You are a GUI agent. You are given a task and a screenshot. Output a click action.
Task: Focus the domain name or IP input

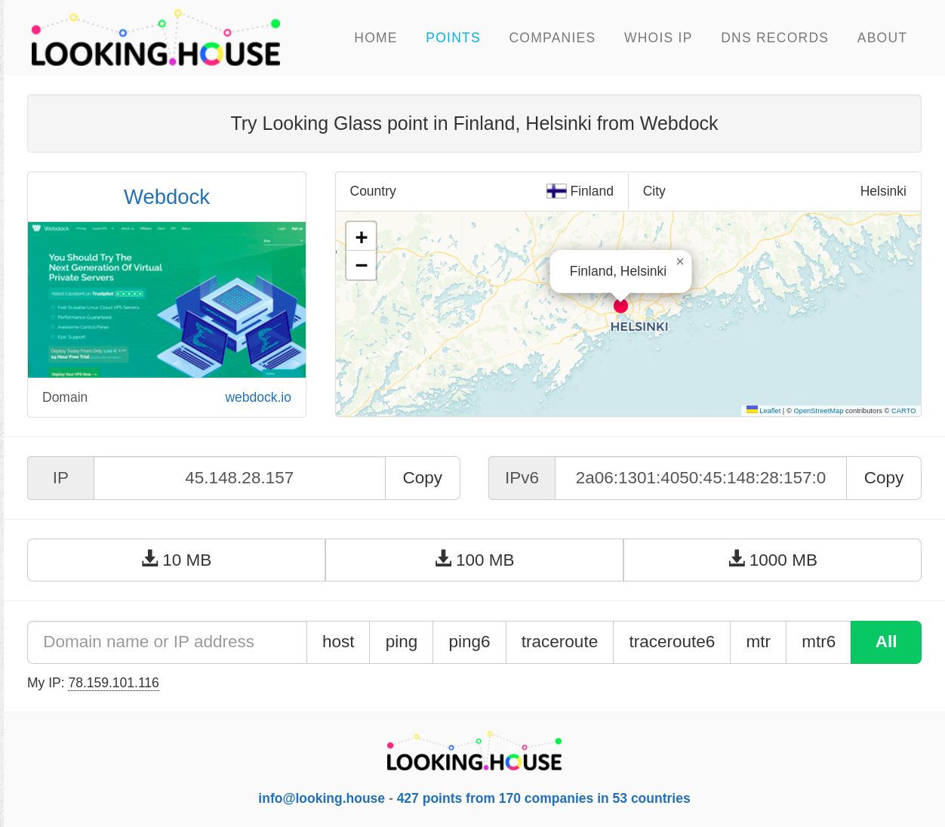pos(167,642)
